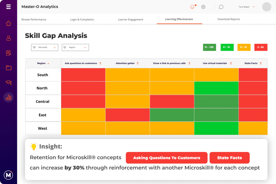Open the notes/edit sidebar icon

[8, 53]
